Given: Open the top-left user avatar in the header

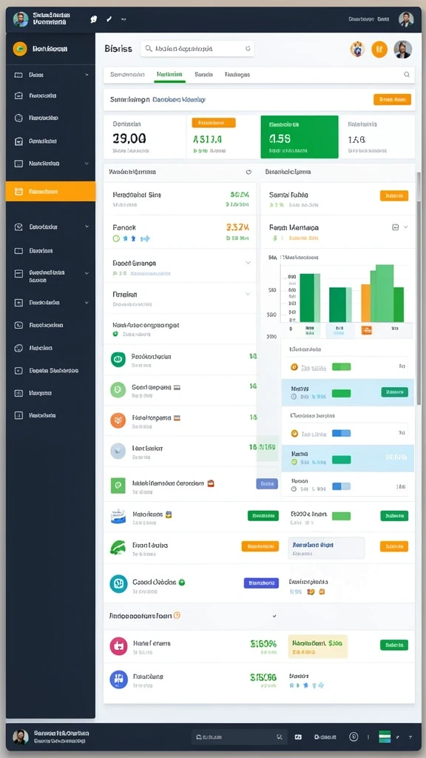Looking at the screenshot, I should [20, 19].
